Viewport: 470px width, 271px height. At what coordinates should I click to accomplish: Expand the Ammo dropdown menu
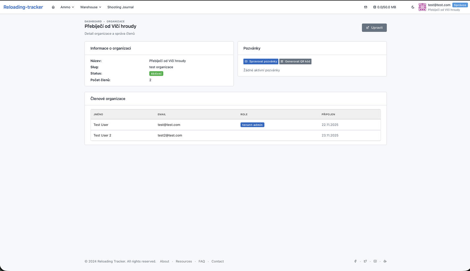coord(67,7)
